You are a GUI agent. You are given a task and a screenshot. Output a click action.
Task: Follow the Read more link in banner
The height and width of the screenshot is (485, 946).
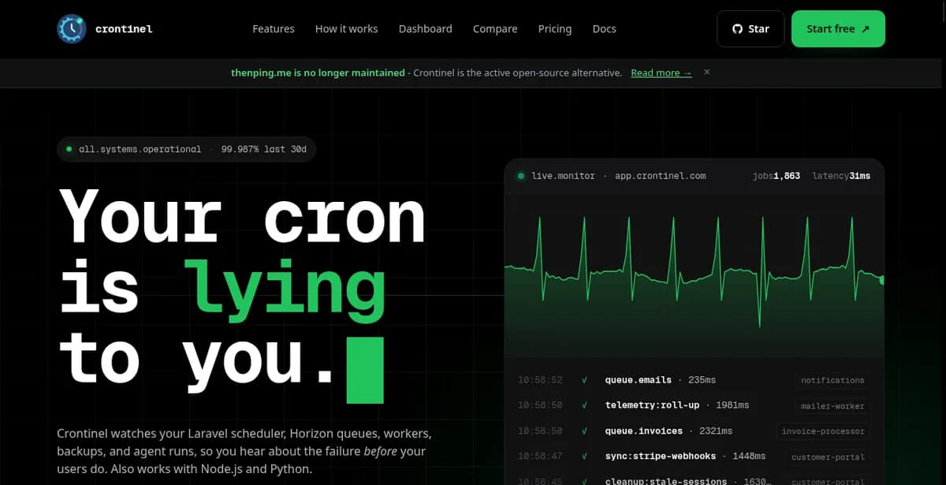(x=661, y=73)
